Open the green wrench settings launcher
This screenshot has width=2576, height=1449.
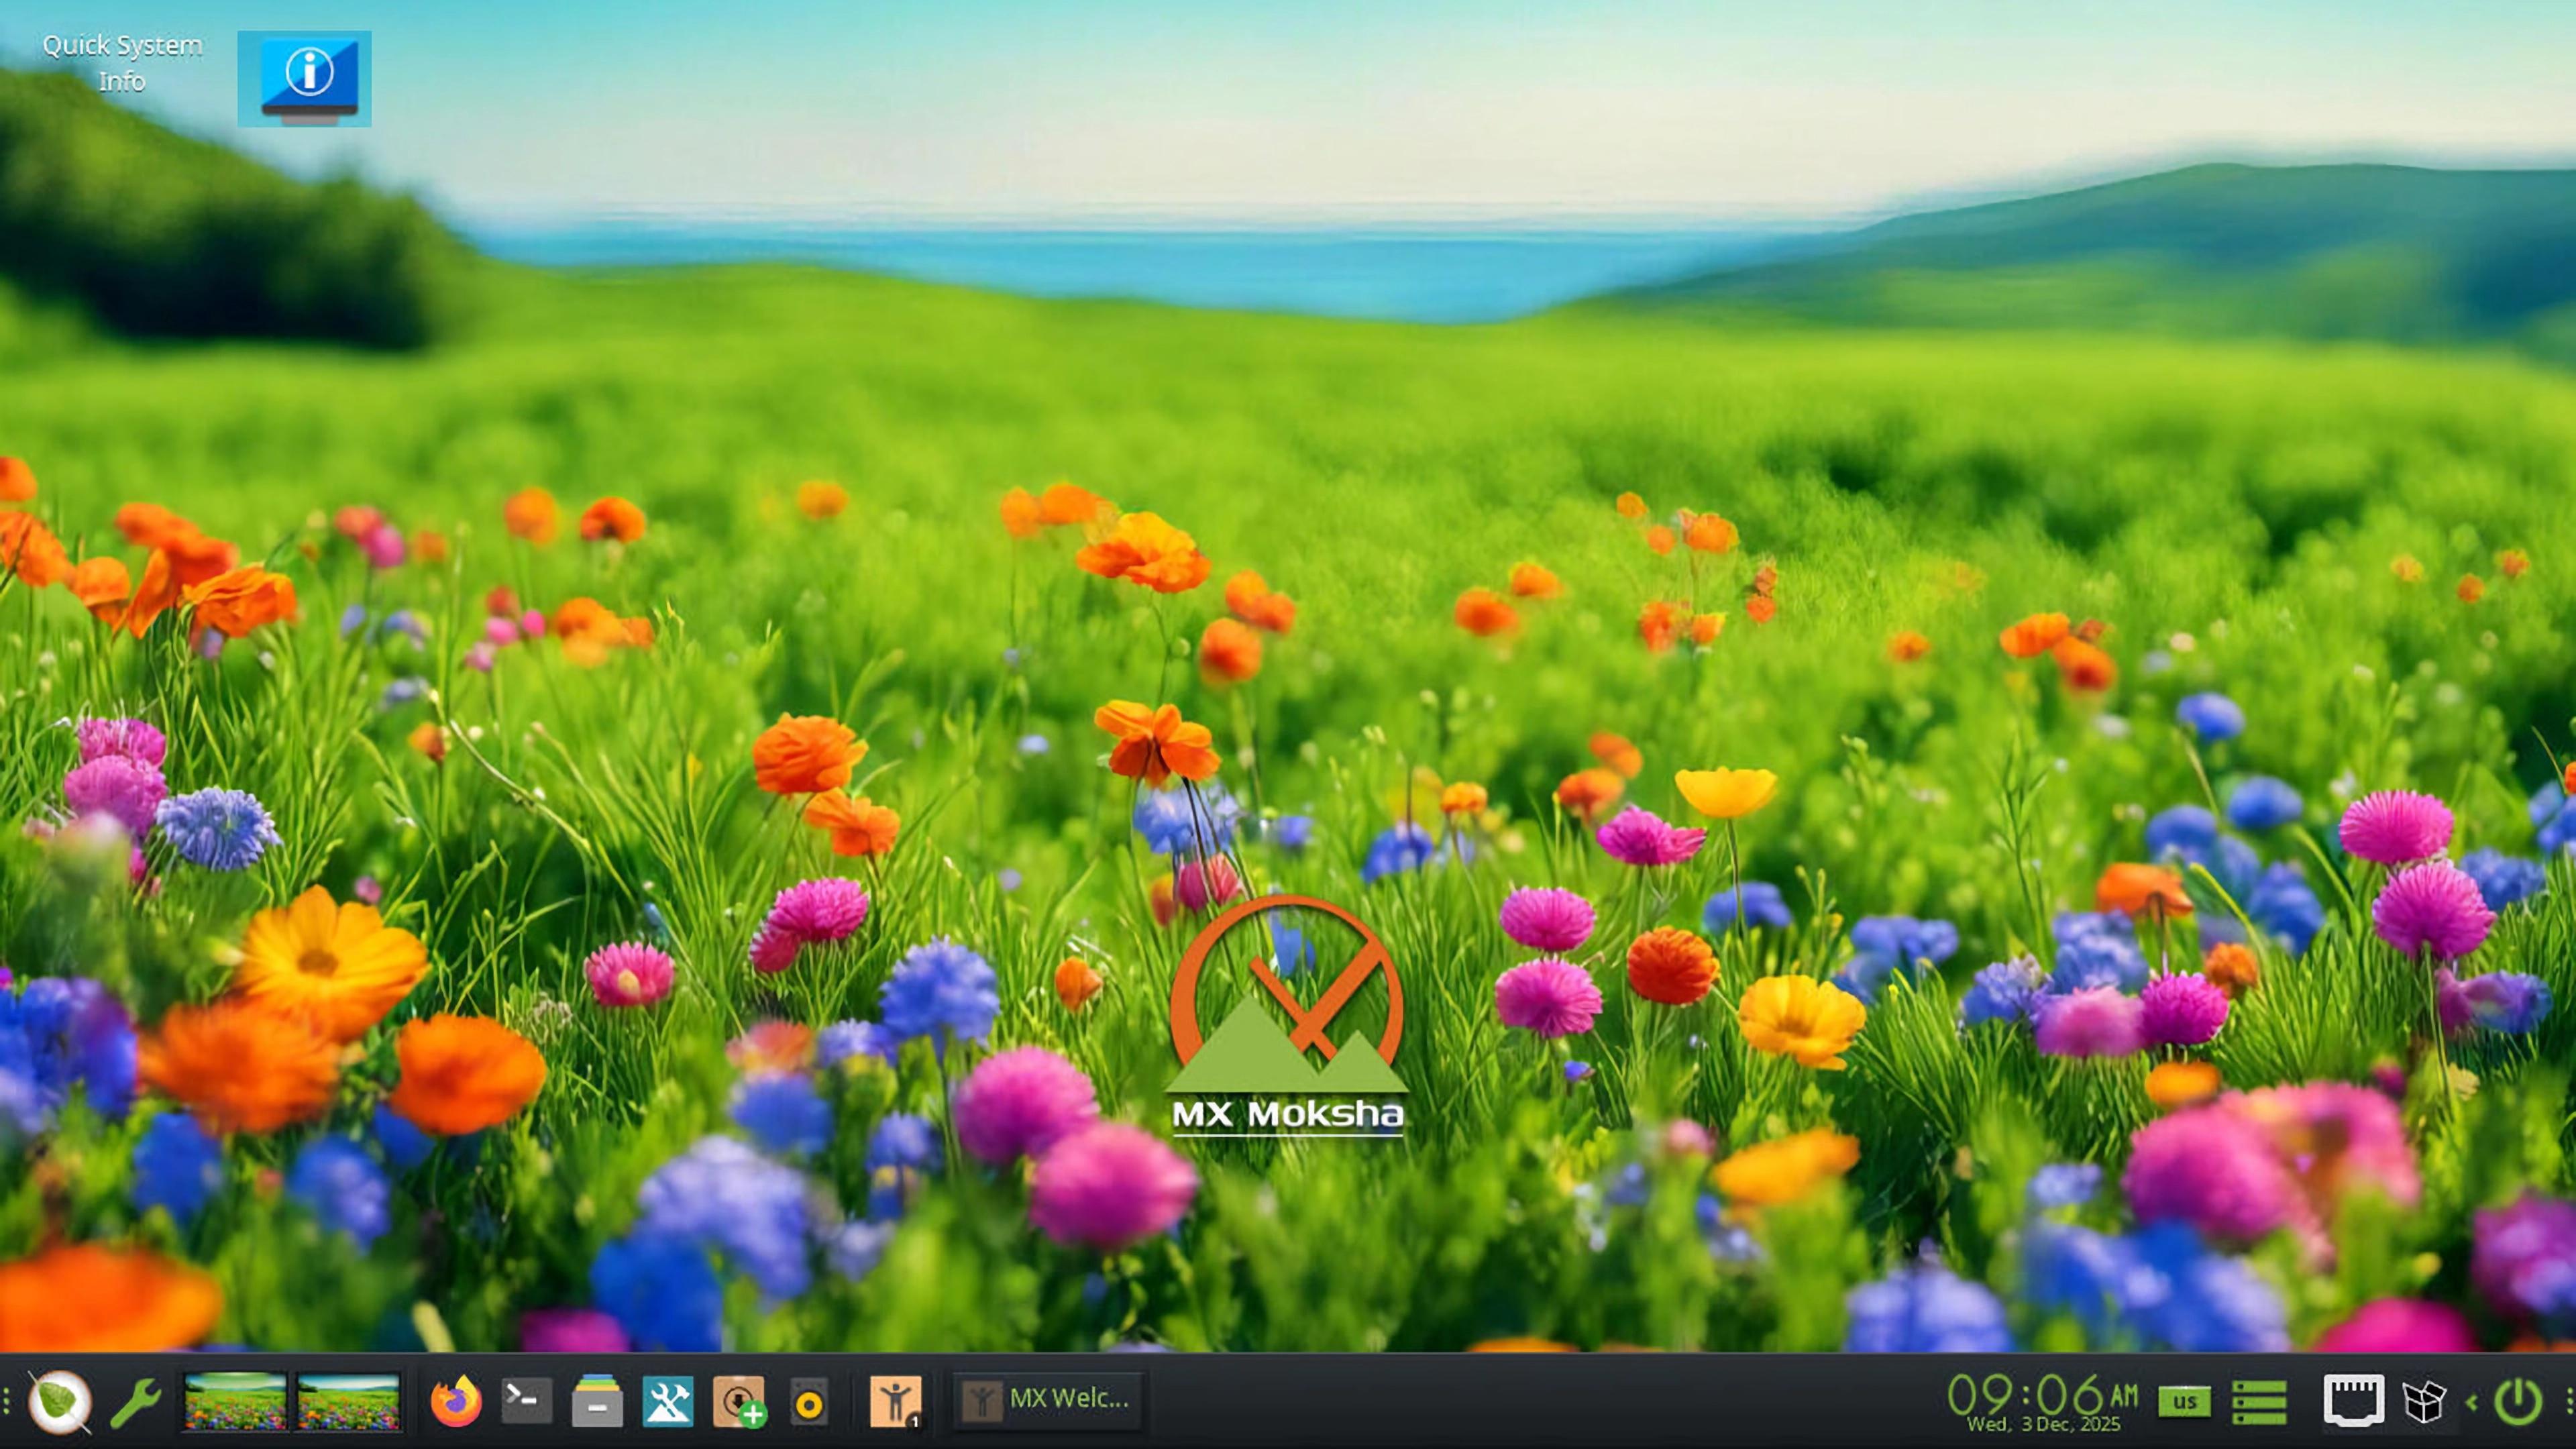point(135,1401)
